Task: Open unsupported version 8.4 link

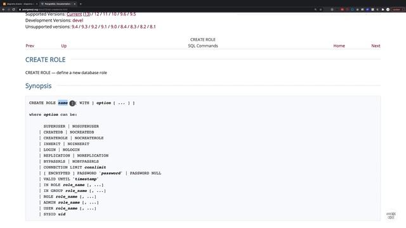Action: click(124, 27)
